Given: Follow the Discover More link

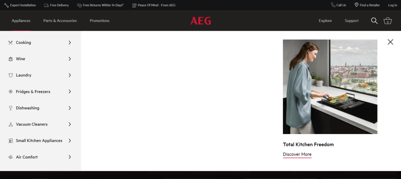Looking at the screenshot, I should click(297, 154).
